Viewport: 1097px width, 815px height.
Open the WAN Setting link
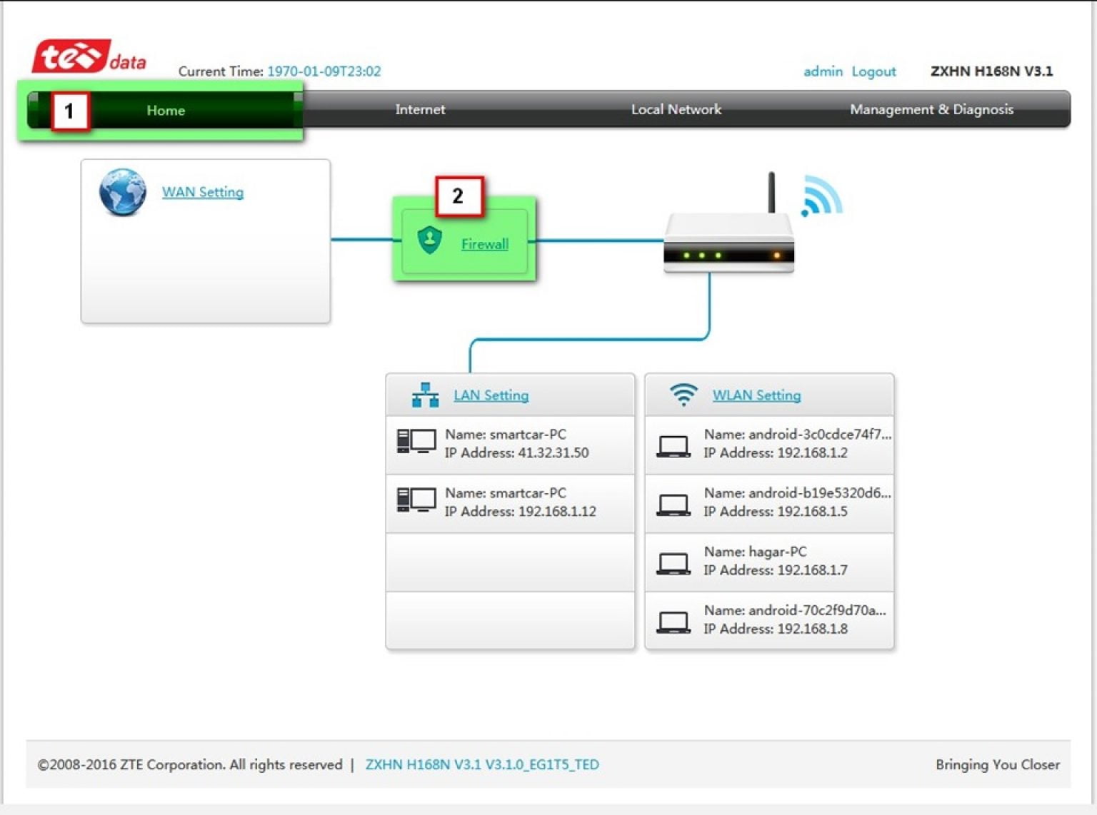point(203,192)
